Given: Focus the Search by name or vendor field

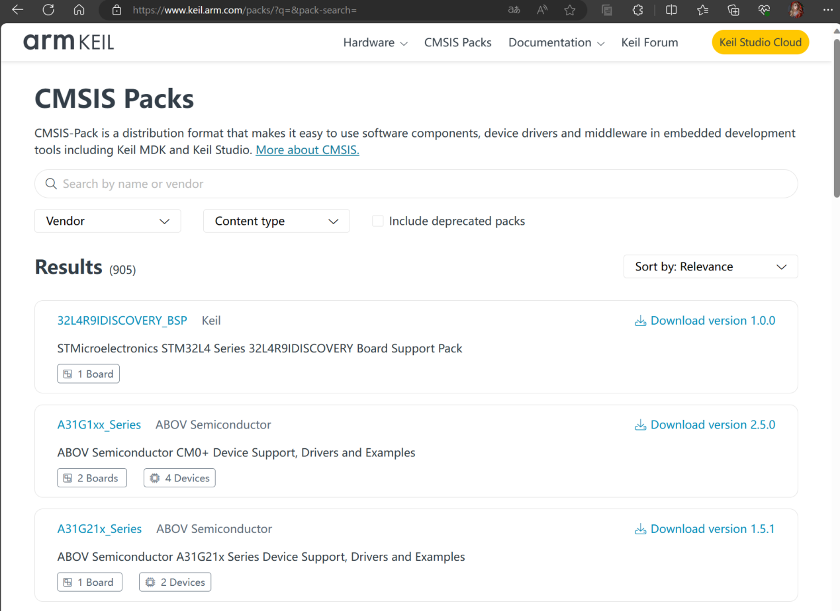Looking at the screenshot, I should [416, 184].
